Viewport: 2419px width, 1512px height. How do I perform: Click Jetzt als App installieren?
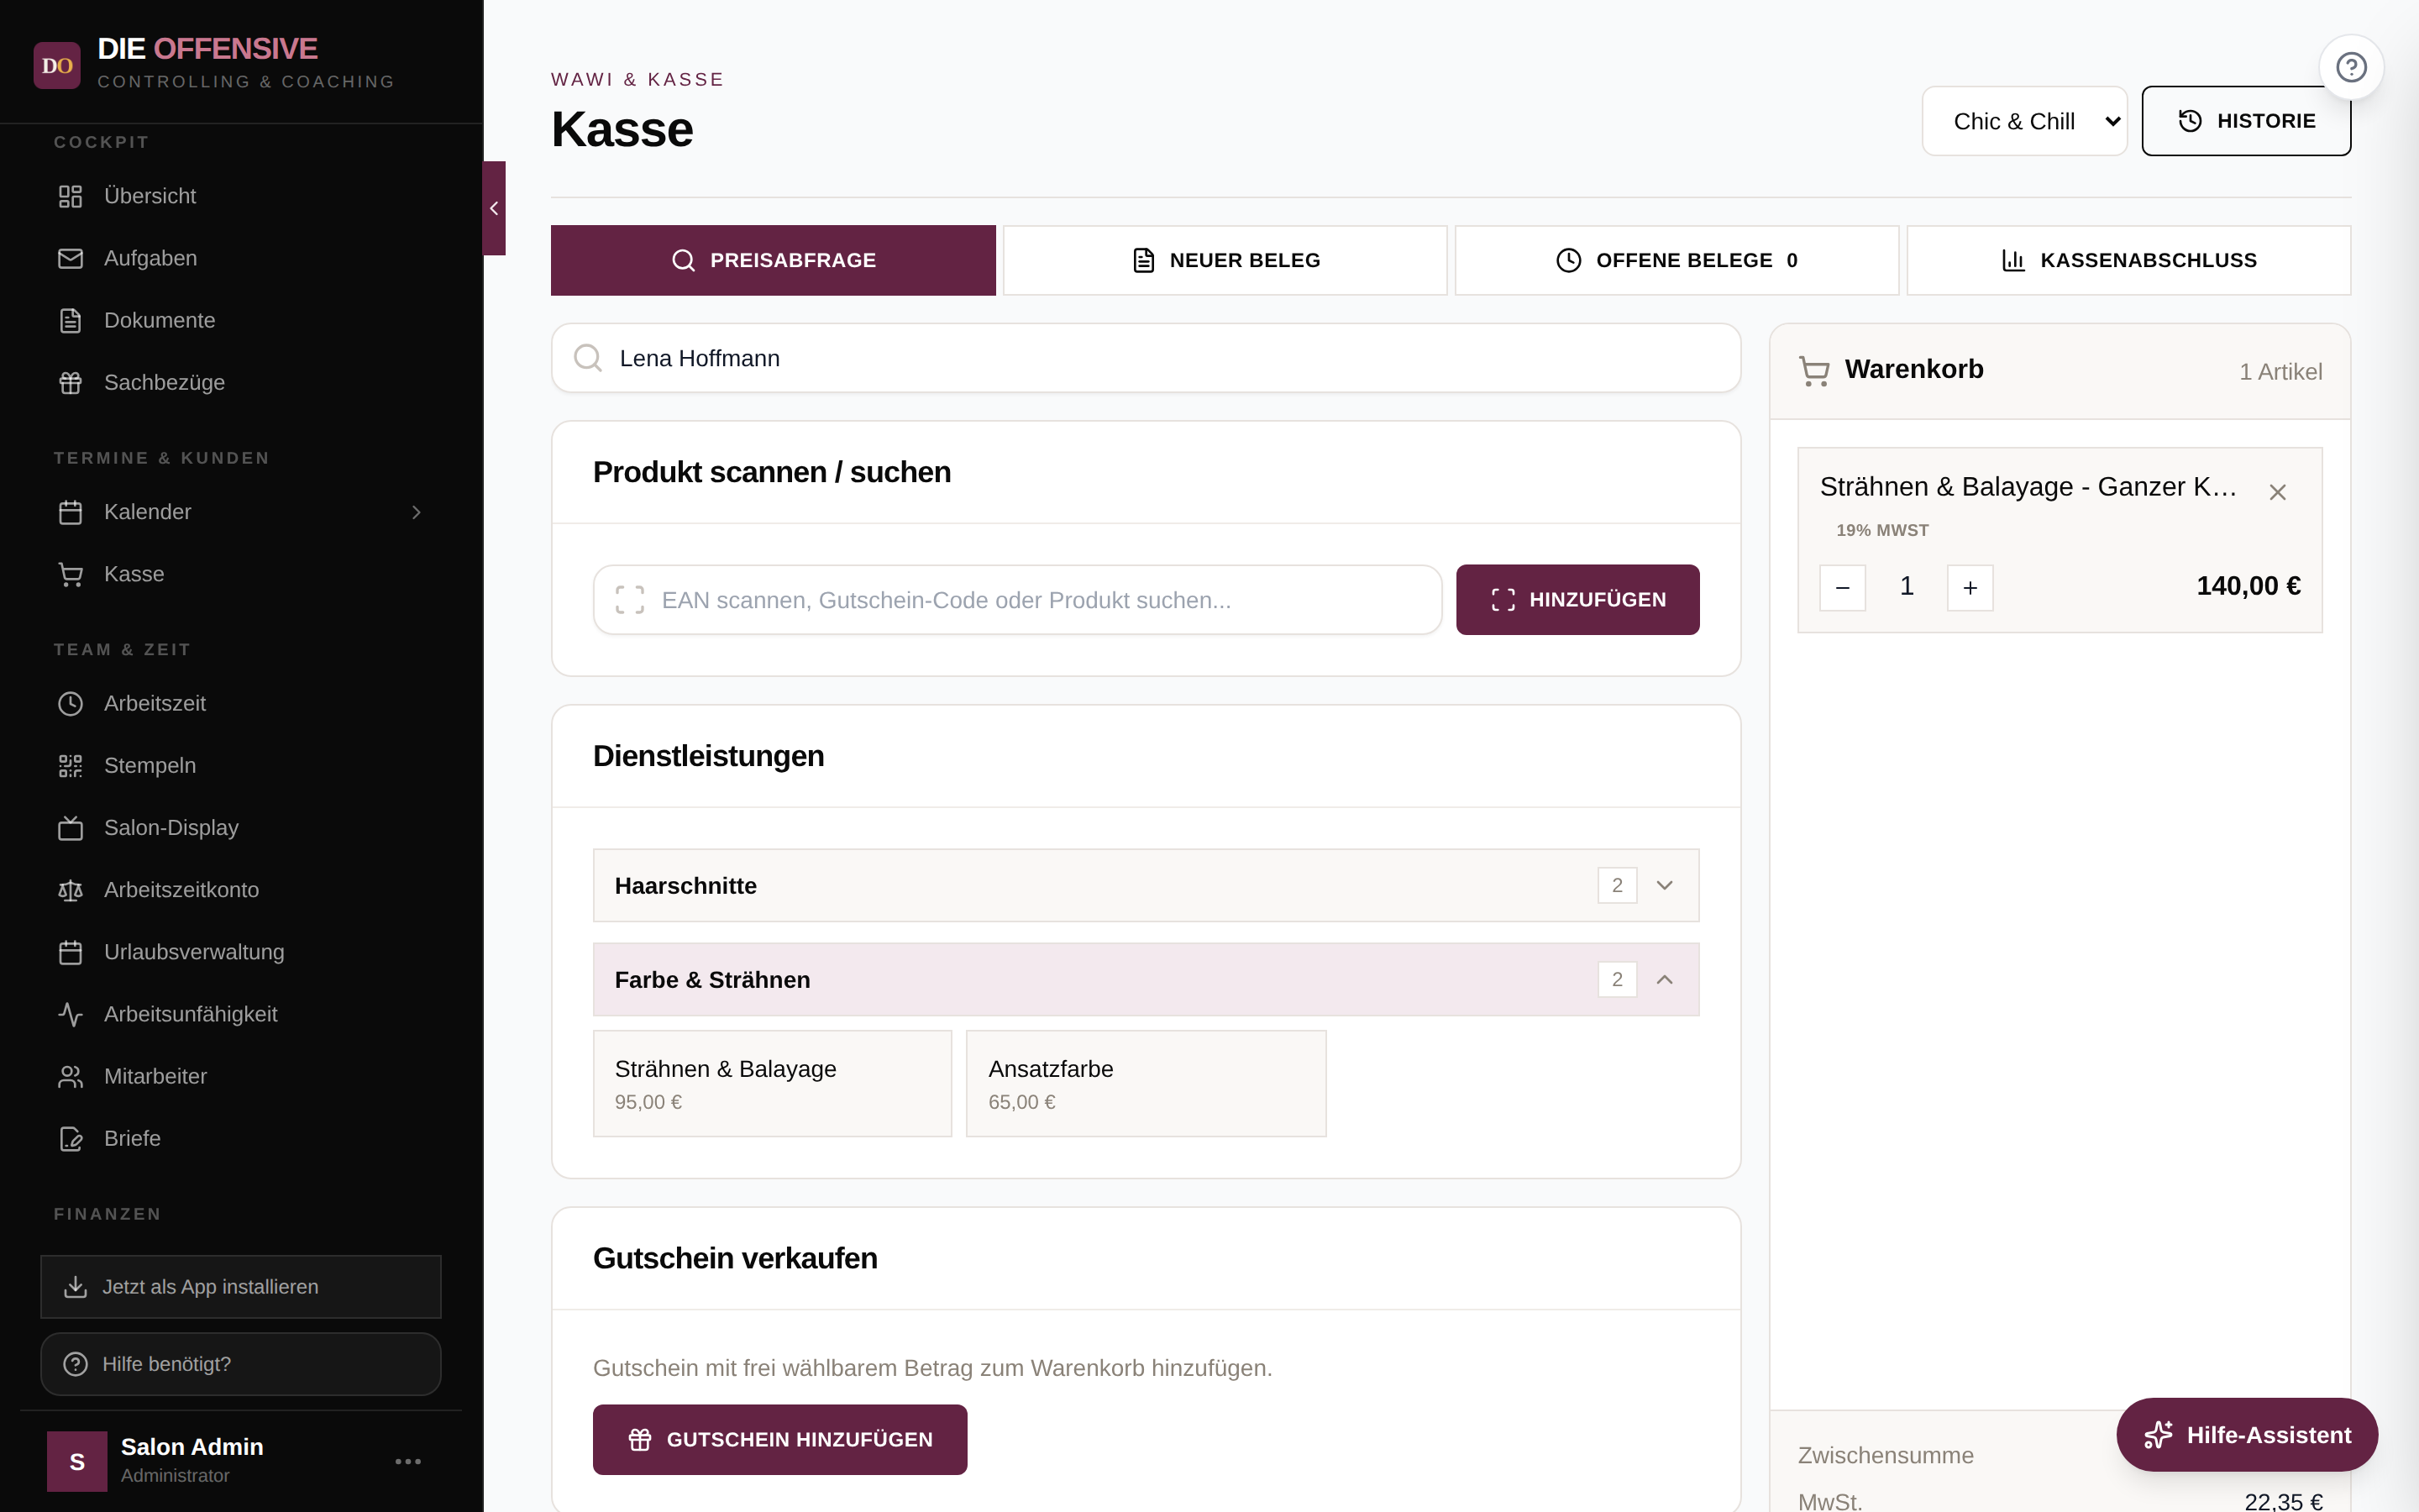tap(241, 1287)
